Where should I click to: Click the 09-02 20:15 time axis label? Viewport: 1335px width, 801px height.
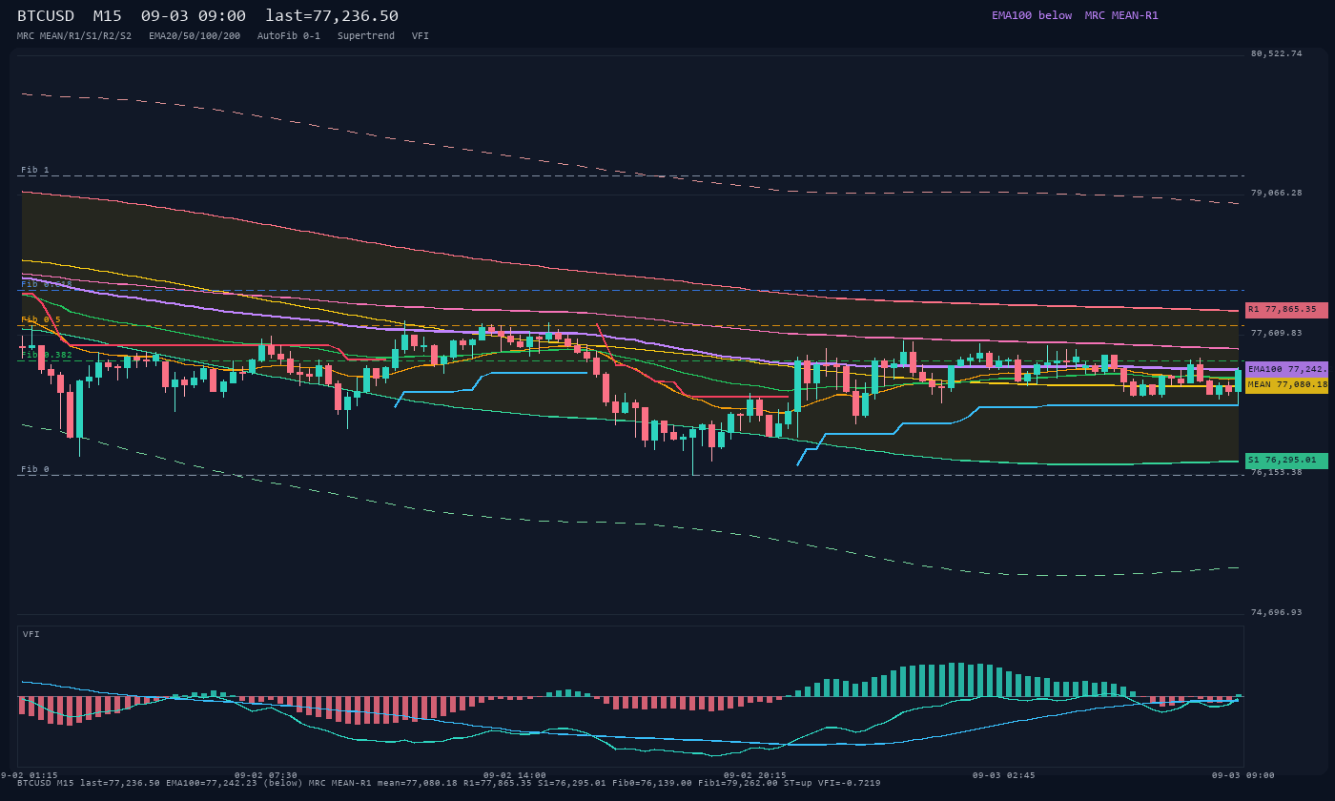[x=755, y=775]
